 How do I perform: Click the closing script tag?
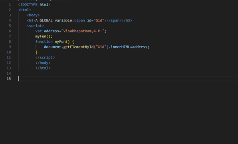[45, 58]
